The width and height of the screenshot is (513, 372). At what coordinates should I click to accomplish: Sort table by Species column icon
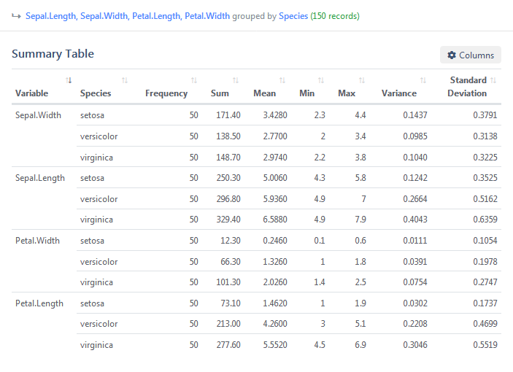tap(125, 80)
